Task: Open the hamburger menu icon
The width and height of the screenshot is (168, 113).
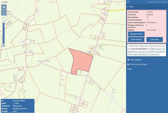Action: (x=128, y=2)
